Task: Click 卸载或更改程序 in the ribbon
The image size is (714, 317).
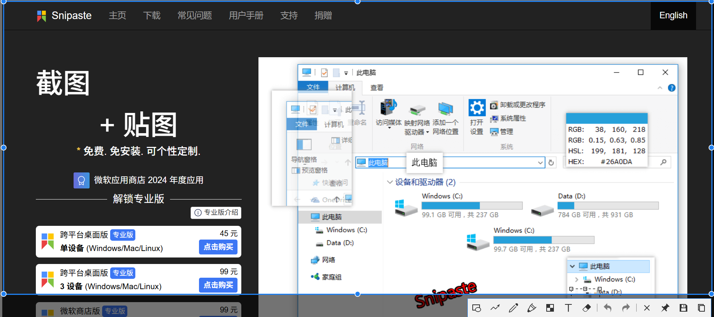Action: 518,105
